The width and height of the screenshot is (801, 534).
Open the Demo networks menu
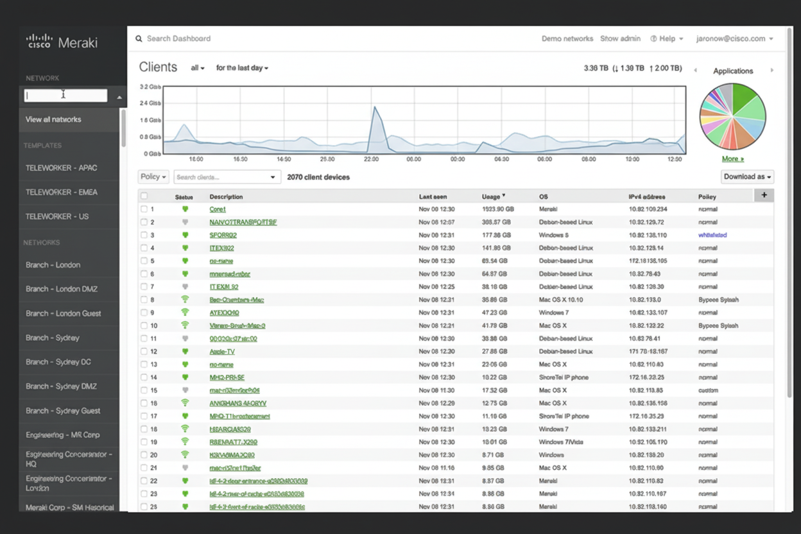[x=567, y=39]
